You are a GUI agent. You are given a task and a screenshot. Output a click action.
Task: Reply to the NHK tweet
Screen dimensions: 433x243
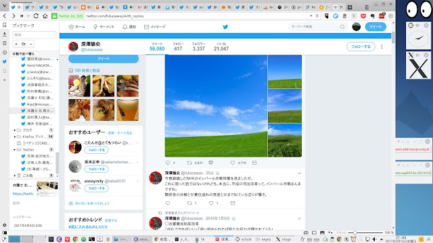pos(168,203)
